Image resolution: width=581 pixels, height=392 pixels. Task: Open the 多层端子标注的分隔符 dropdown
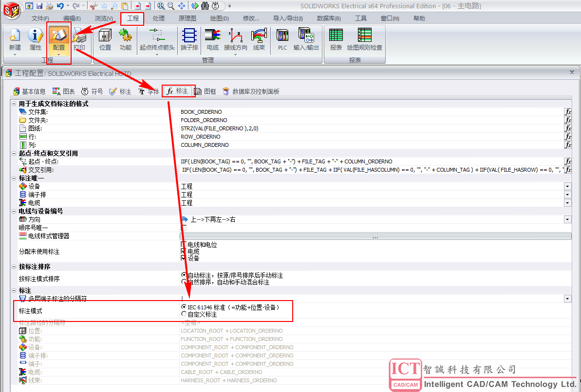567,298
